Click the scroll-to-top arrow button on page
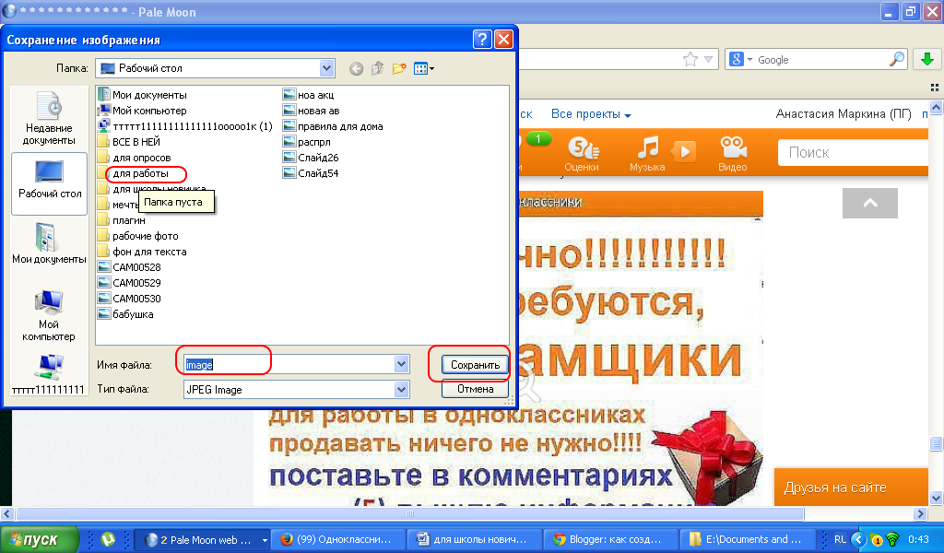The image size is (944, 553). [x=870, y=203]
